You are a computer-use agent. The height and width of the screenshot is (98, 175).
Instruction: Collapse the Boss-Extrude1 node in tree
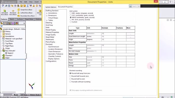[1, 51]
